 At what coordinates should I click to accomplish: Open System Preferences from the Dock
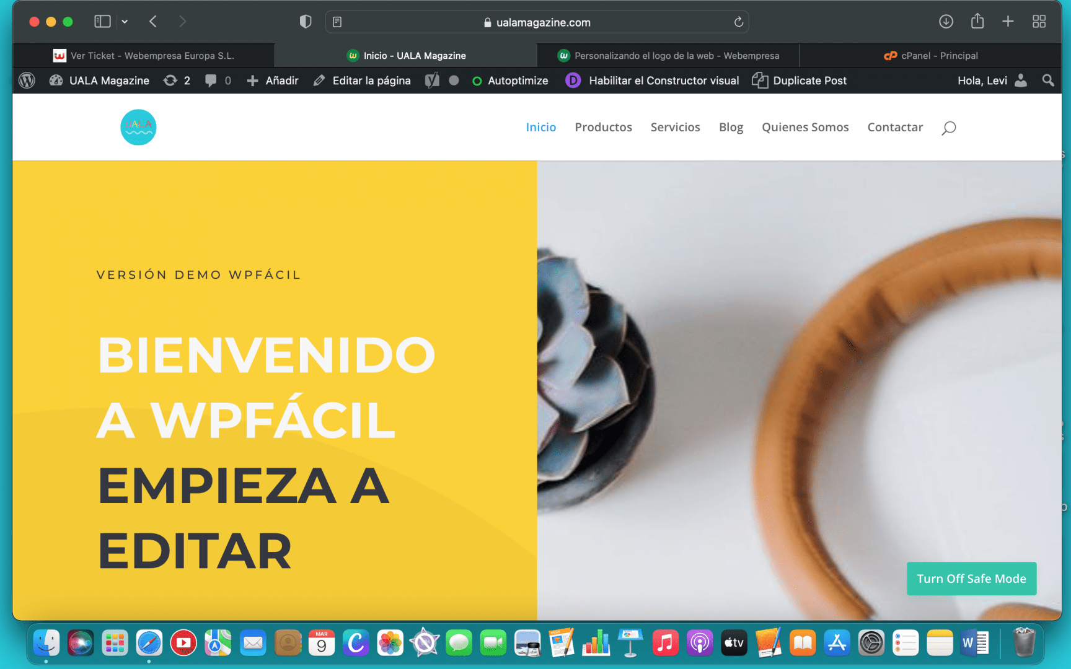[x=871, y=643]
